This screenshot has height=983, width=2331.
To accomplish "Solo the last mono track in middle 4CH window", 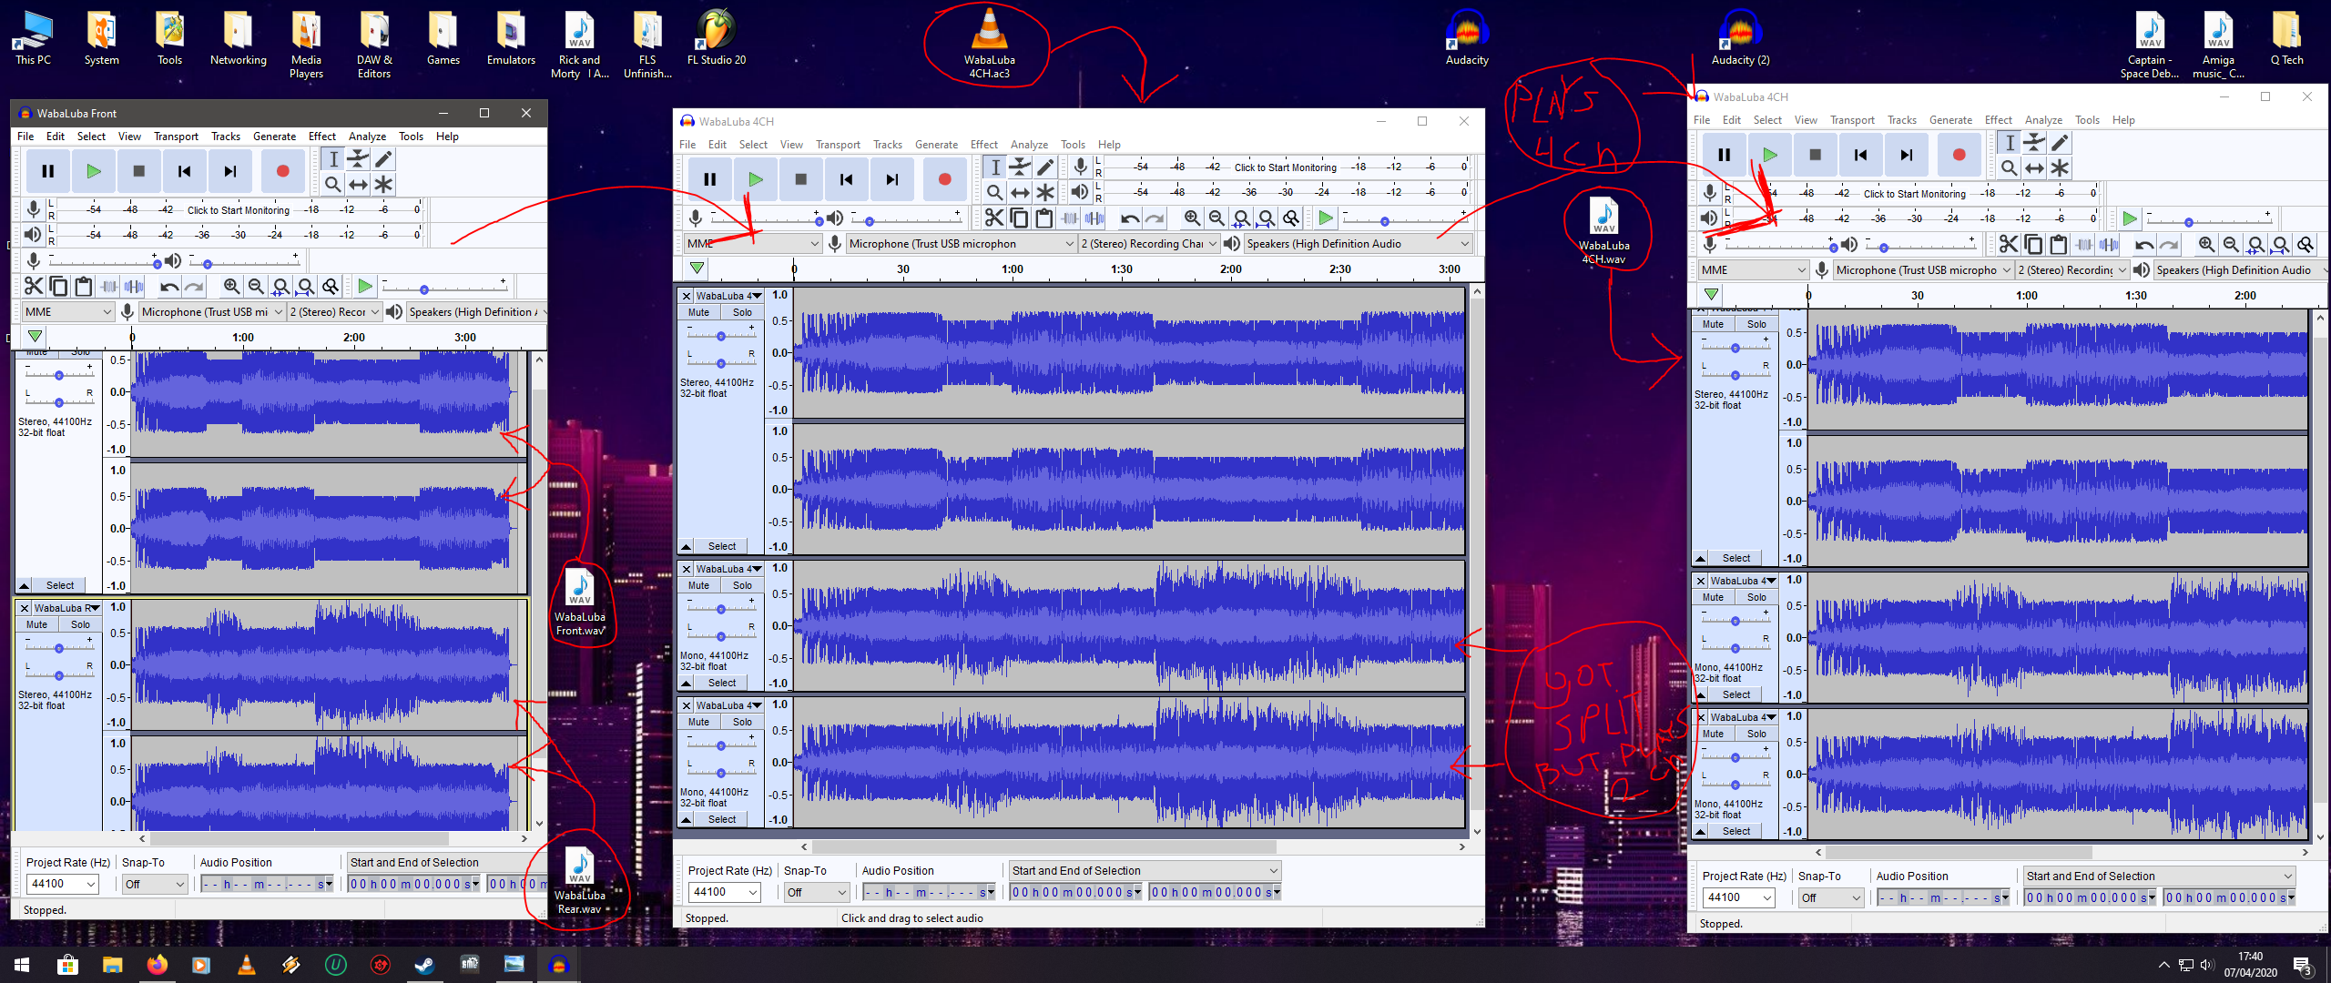I will [x=742, y=722].
